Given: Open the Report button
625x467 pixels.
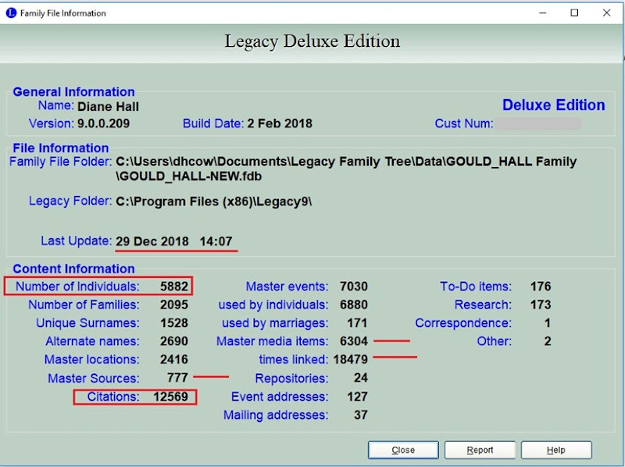Looking at the screenshot, I should tap(480, 450).
